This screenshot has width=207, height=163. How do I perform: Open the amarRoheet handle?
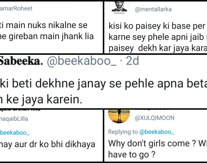point(16,9)
